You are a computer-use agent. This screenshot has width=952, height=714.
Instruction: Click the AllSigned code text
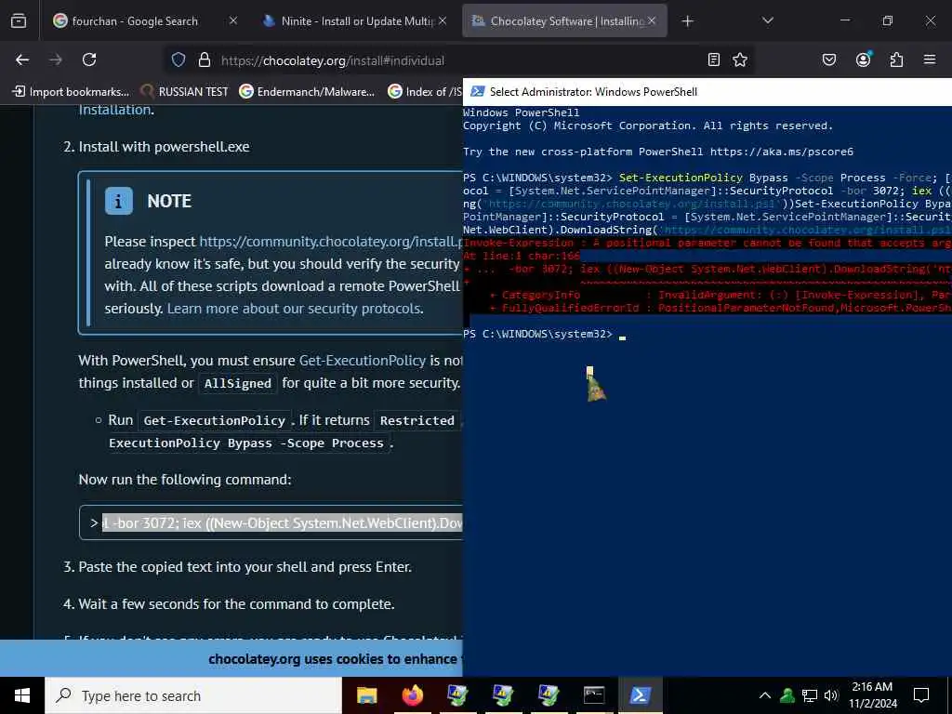click(238, 383)
